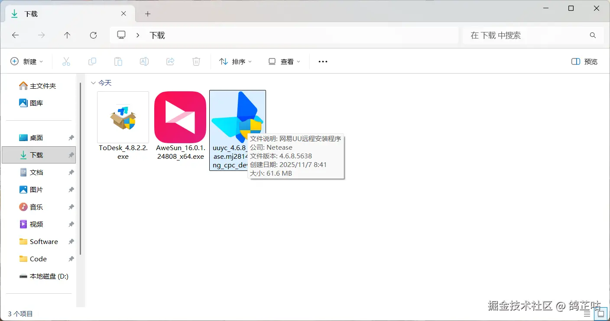
Task: Open the 排序 sort dropdown
Action: click(x=236, y=61)
